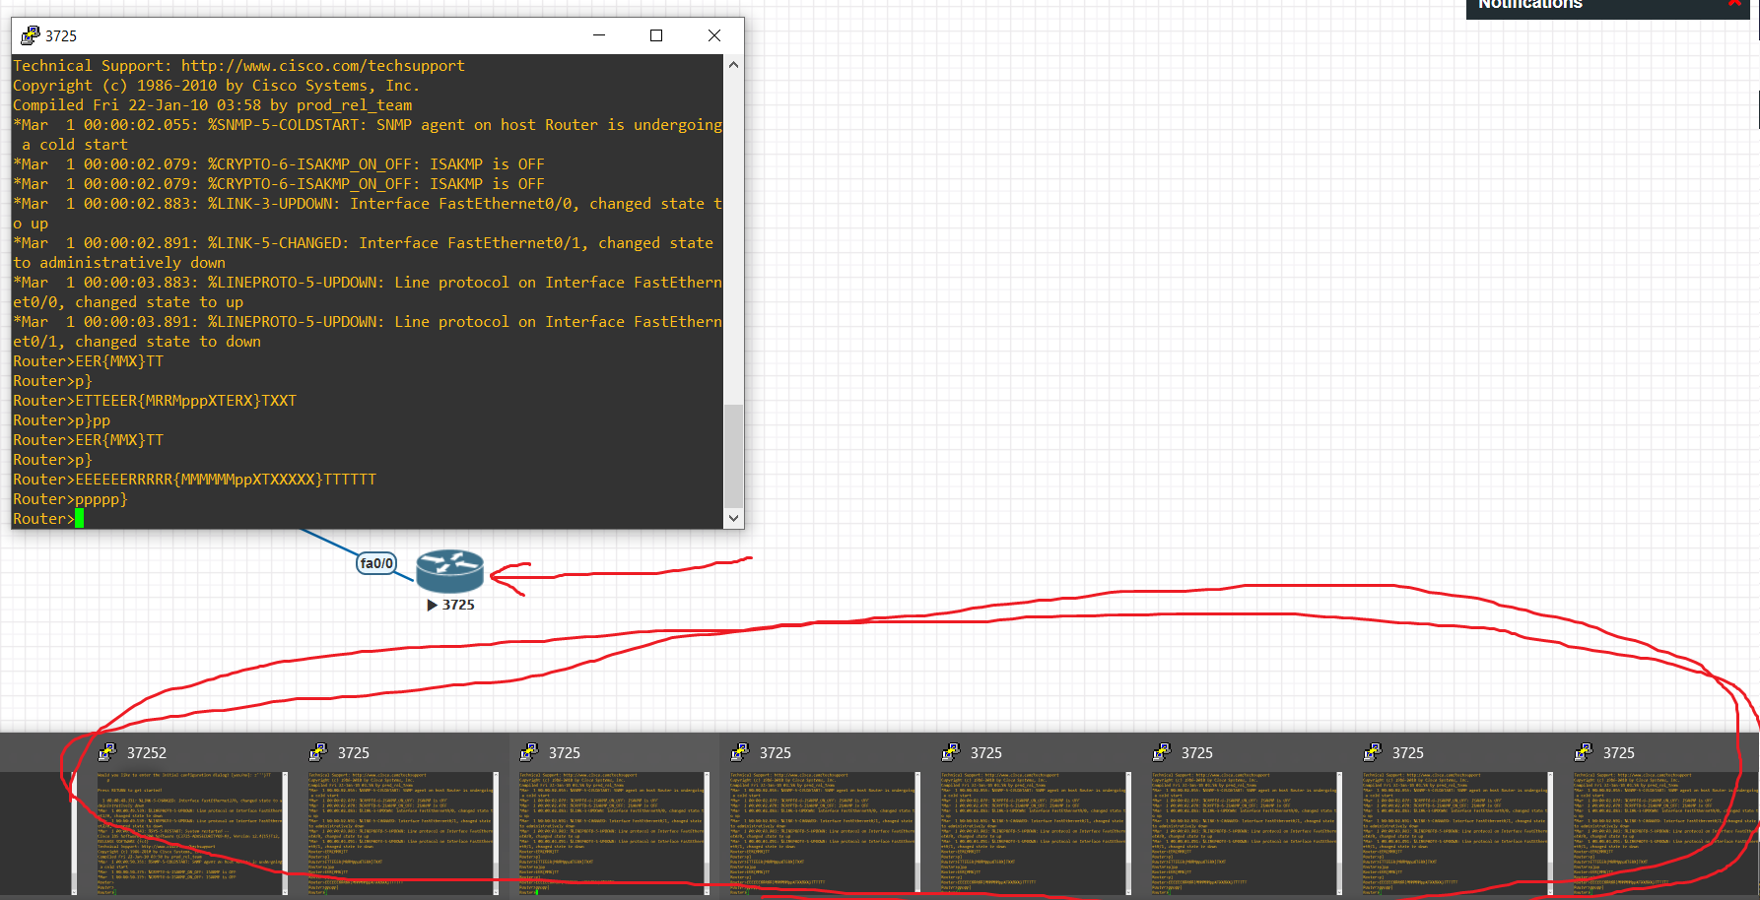Click the console scrollbar down arrow
Screen dimensions: 1760x900
coord(733,518)
